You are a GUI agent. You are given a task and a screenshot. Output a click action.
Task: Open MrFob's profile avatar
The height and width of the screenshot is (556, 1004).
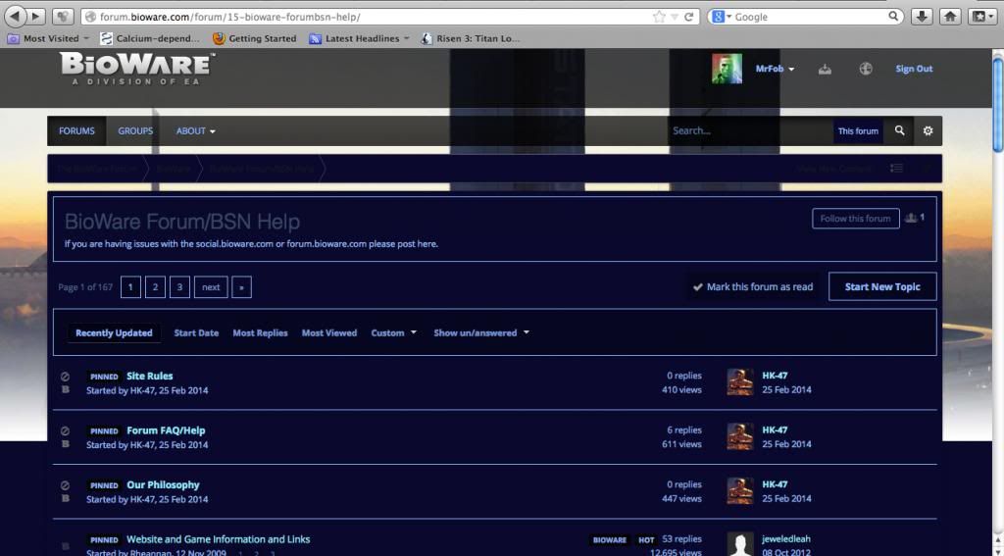coord(727,69)
